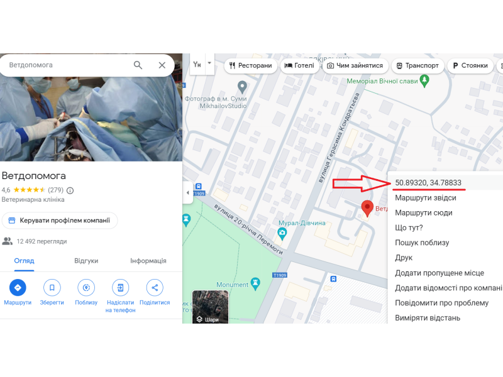Image resolution: width=503 pixels, height=377 pixels.
Task: Click Керувати профілем компанії button
Action: 60,221
